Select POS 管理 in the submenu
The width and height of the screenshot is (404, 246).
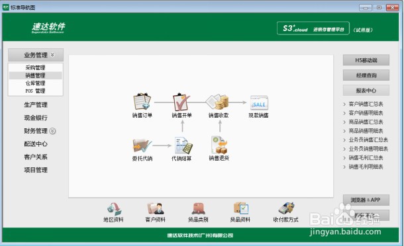click(35, 91)
